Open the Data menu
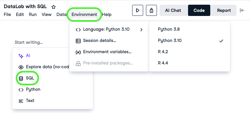 point(61,14)
